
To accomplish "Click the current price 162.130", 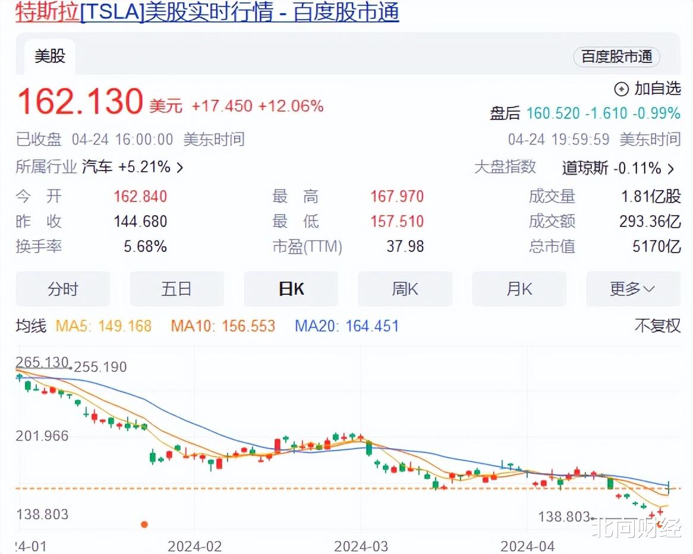I will [x=80, y=101].
